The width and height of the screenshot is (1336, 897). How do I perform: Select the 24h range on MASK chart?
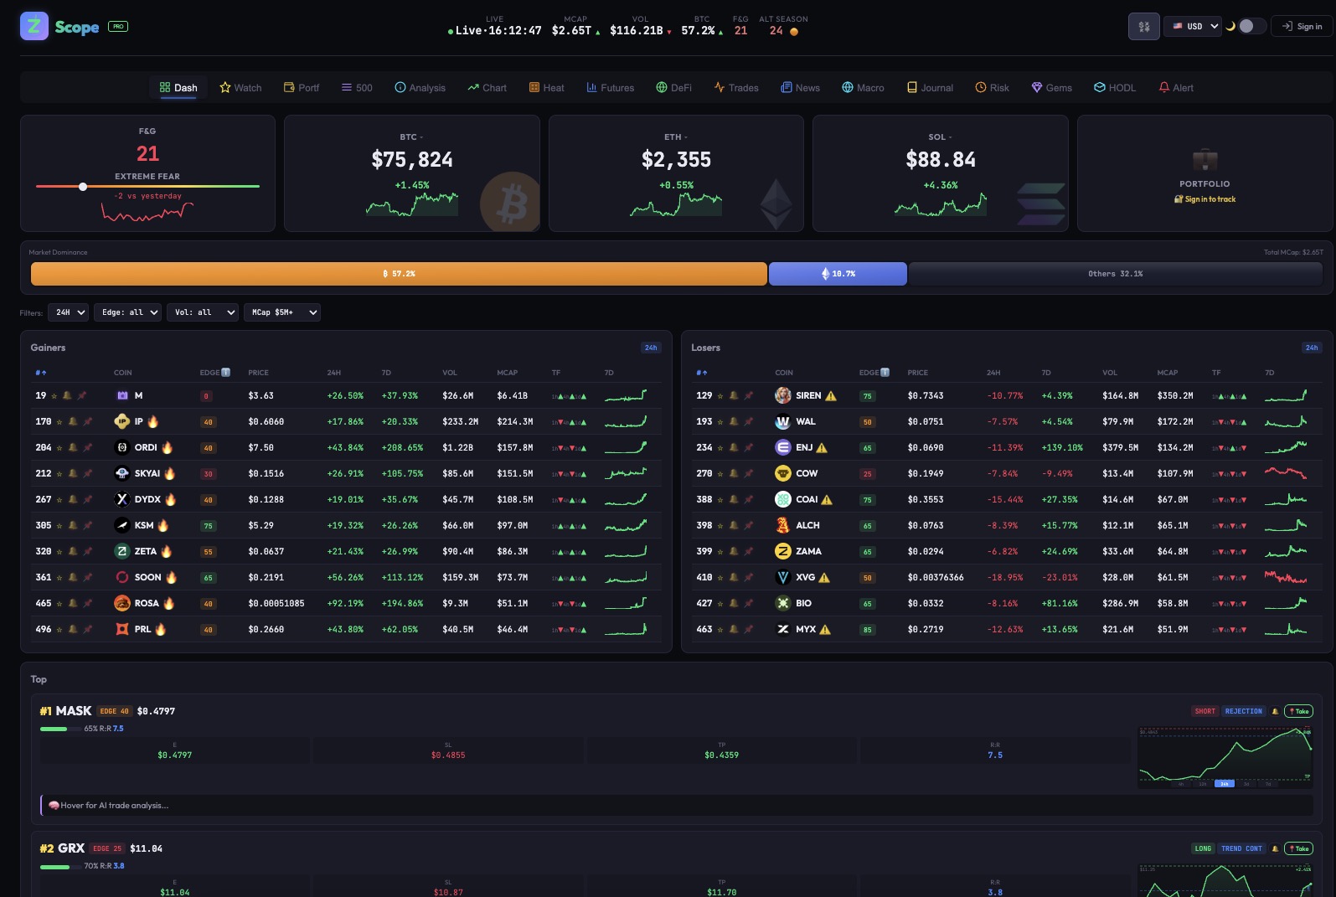[1225, 784]
